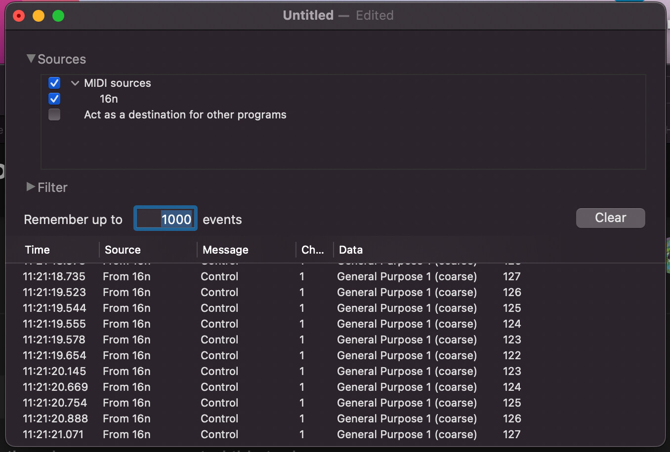Click the Clear button
The image size is (670, 452).
pos(610,218)
